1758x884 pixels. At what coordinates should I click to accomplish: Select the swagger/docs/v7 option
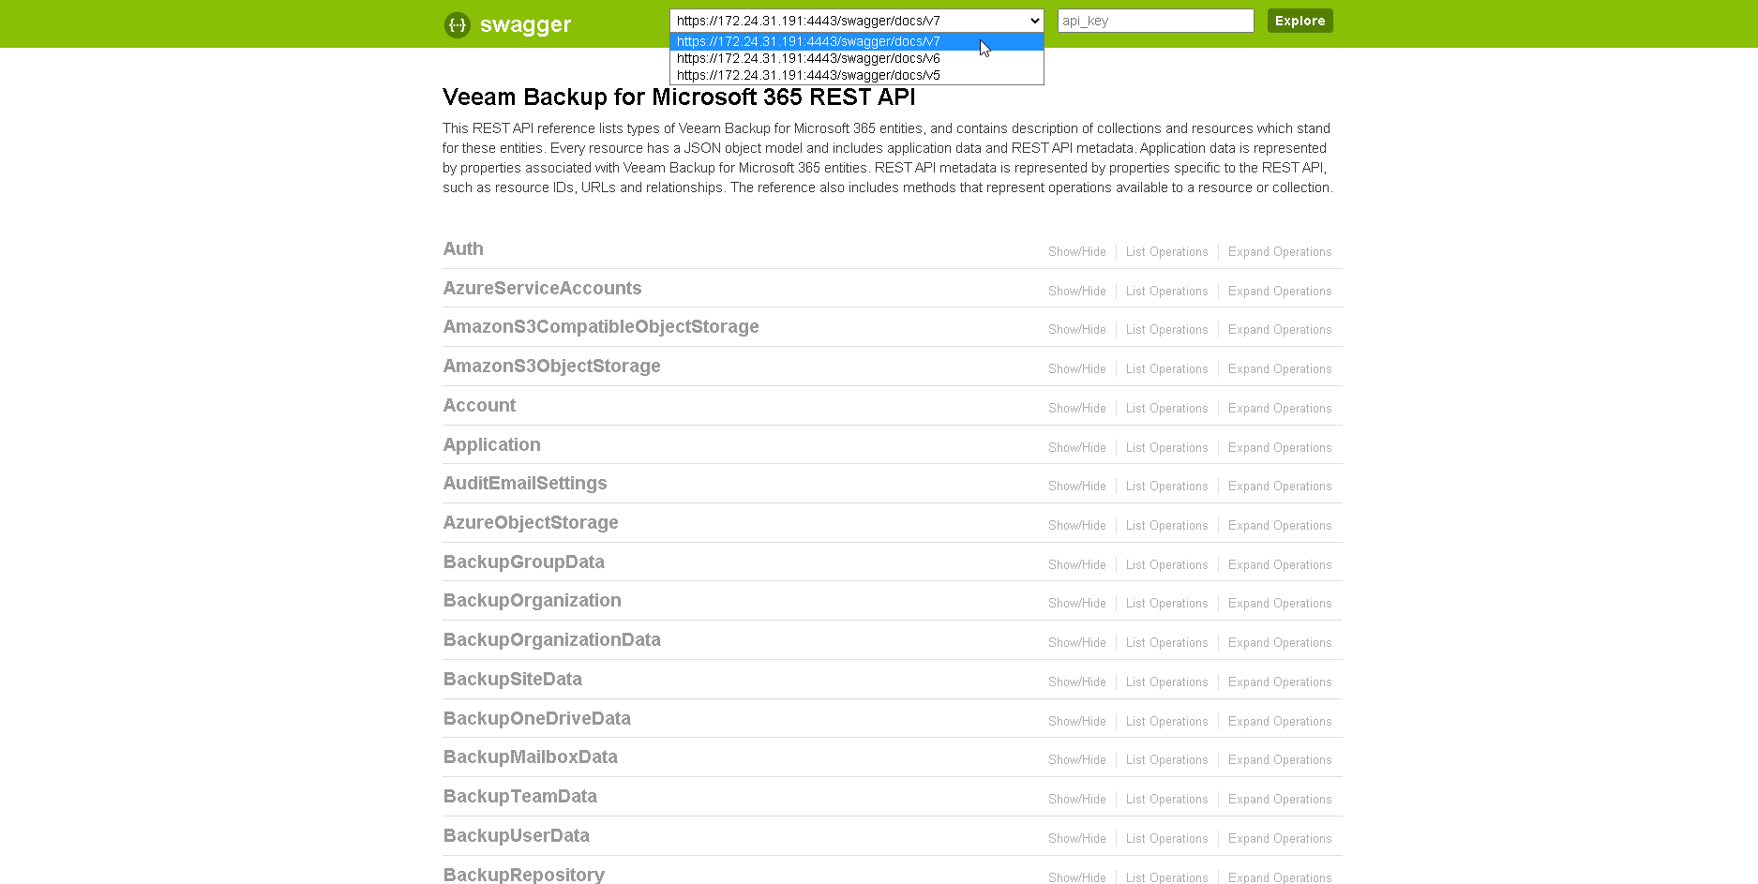[x=857, y=41]
